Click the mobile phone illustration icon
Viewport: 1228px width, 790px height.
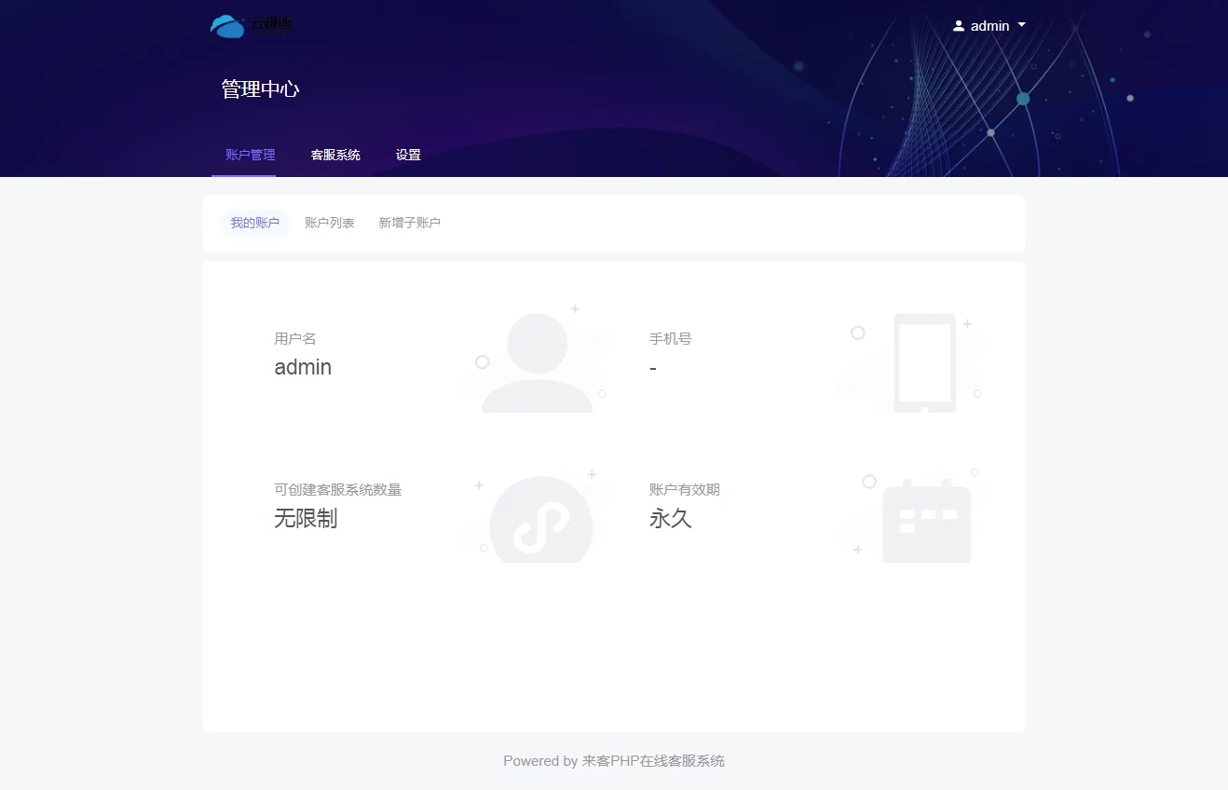pos(924,362)
